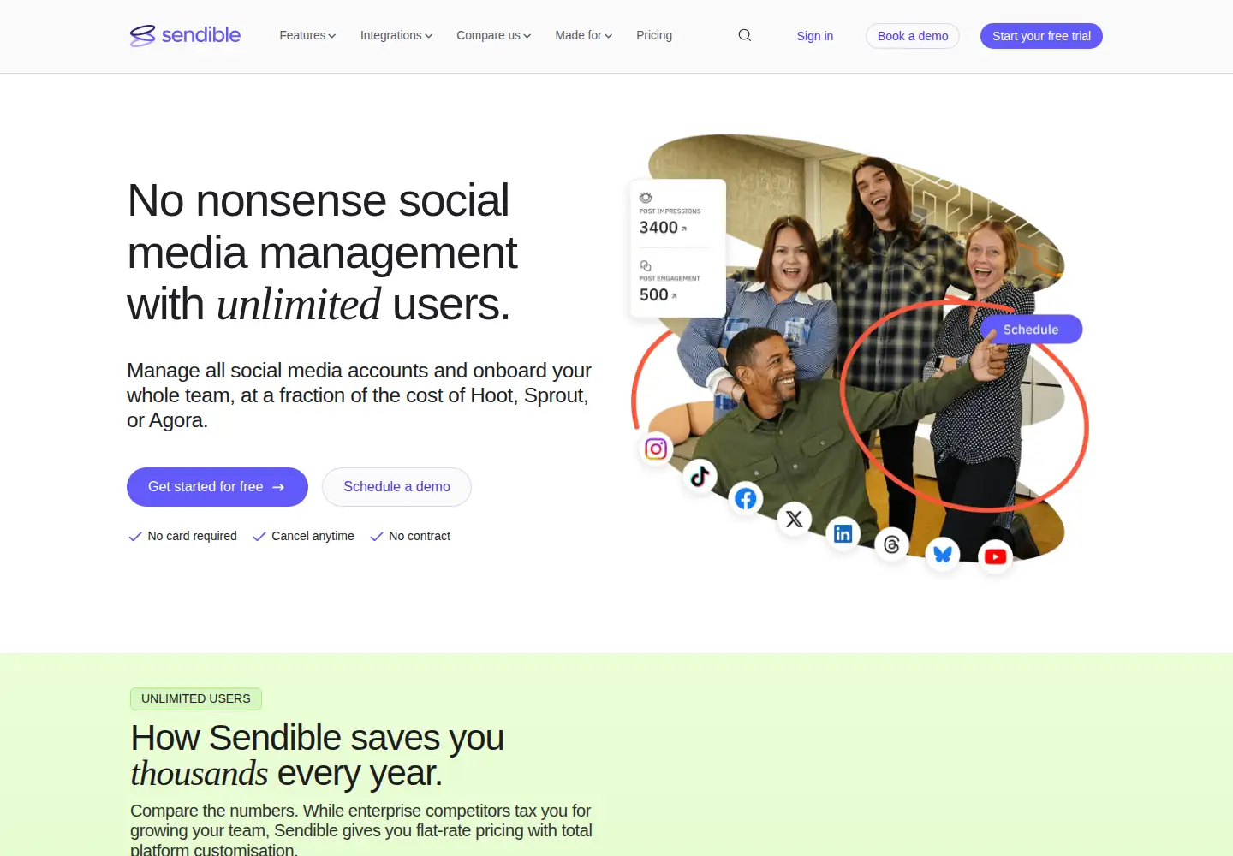1233x856 pixels.
Task: Click the YouTube icon
Action: 995,556
